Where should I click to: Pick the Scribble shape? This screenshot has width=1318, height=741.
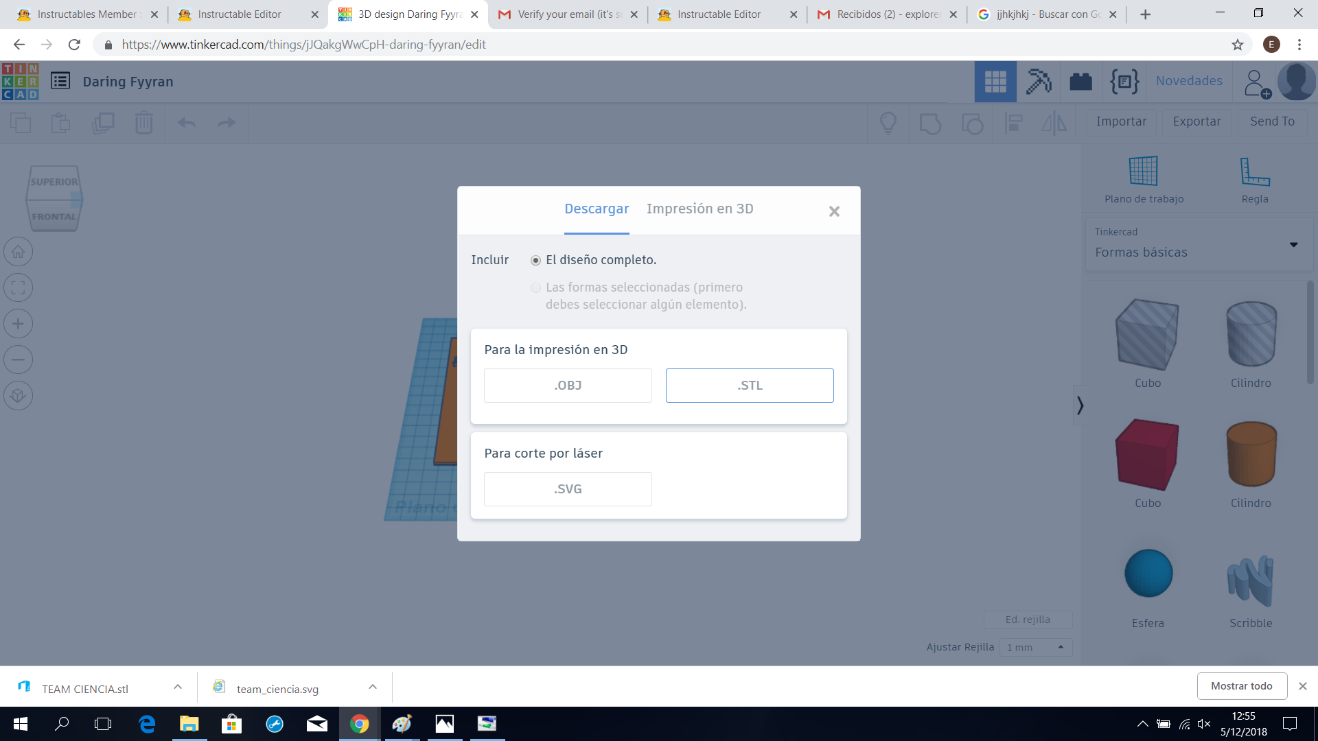point(1250,582)
